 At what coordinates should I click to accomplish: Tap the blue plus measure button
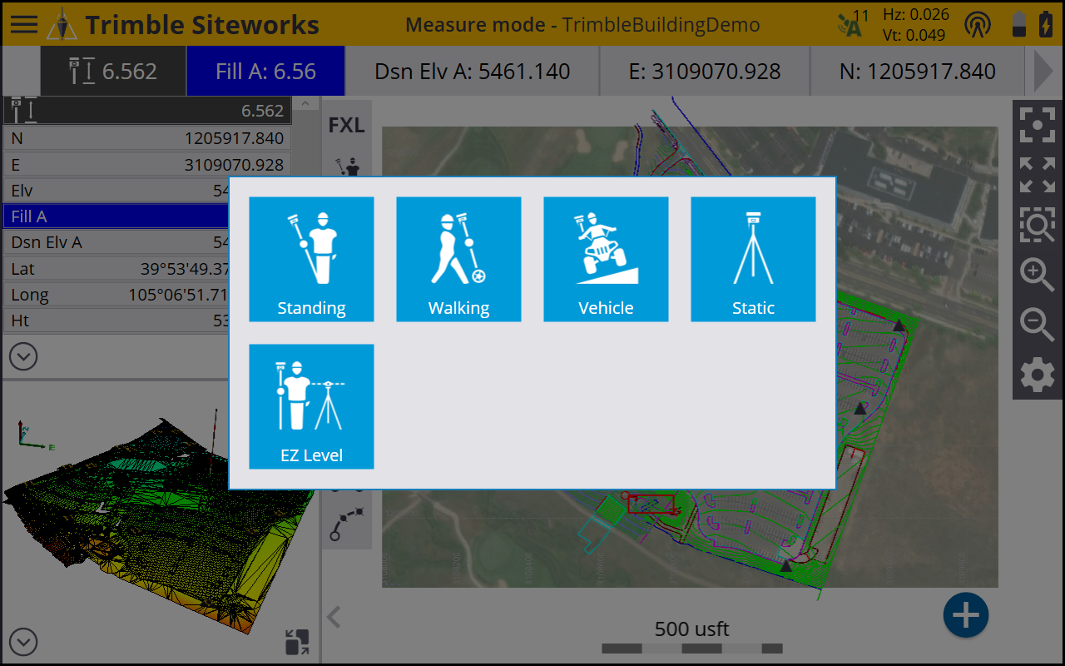(965, 616)
